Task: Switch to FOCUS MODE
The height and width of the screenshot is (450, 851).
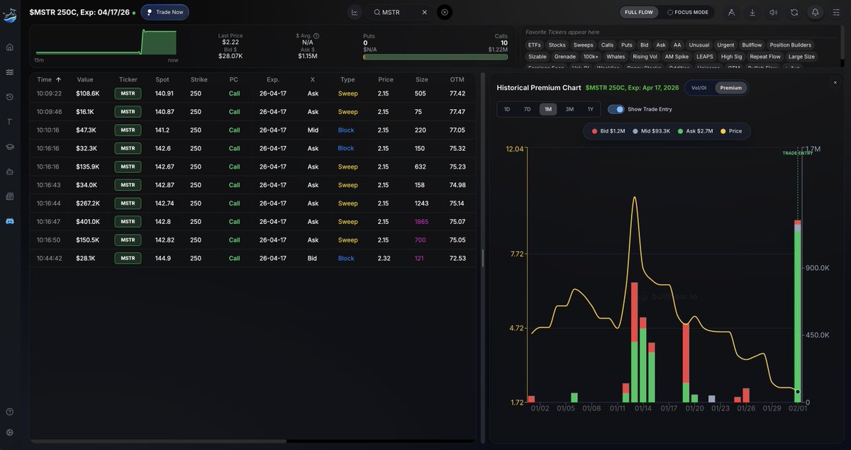Action: [688, 12]
